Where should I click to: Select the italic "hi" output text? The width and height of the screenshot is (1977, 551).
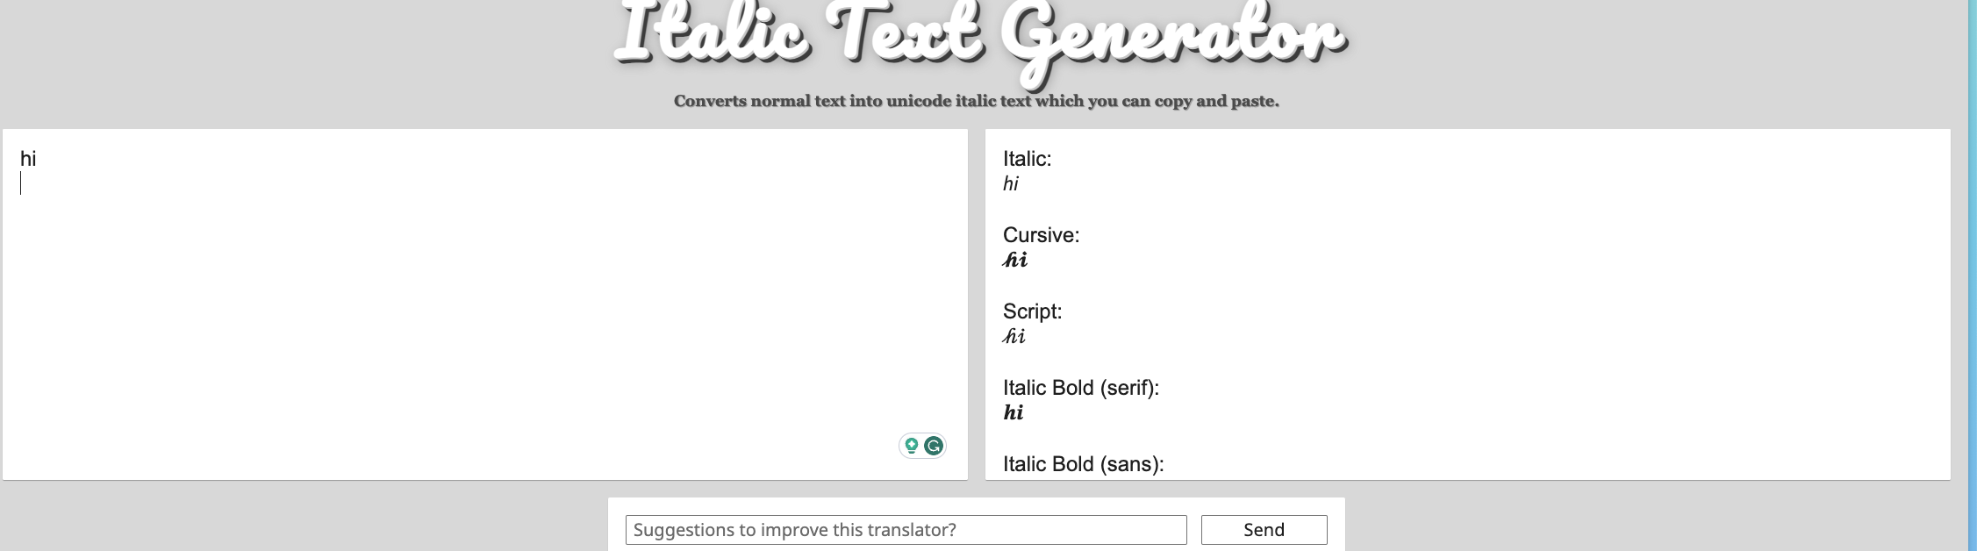coord(1011,184)
